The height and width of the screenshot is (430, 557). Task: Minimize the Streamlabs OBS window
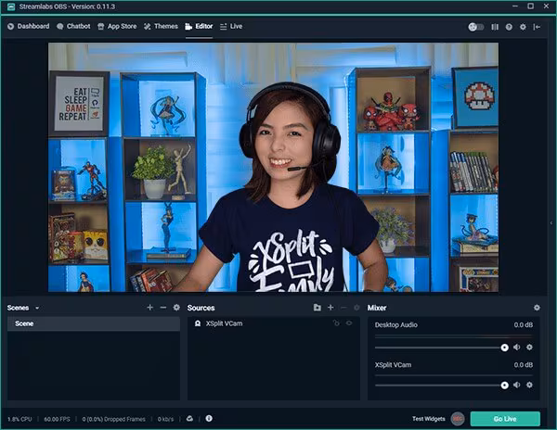(515, 6)
